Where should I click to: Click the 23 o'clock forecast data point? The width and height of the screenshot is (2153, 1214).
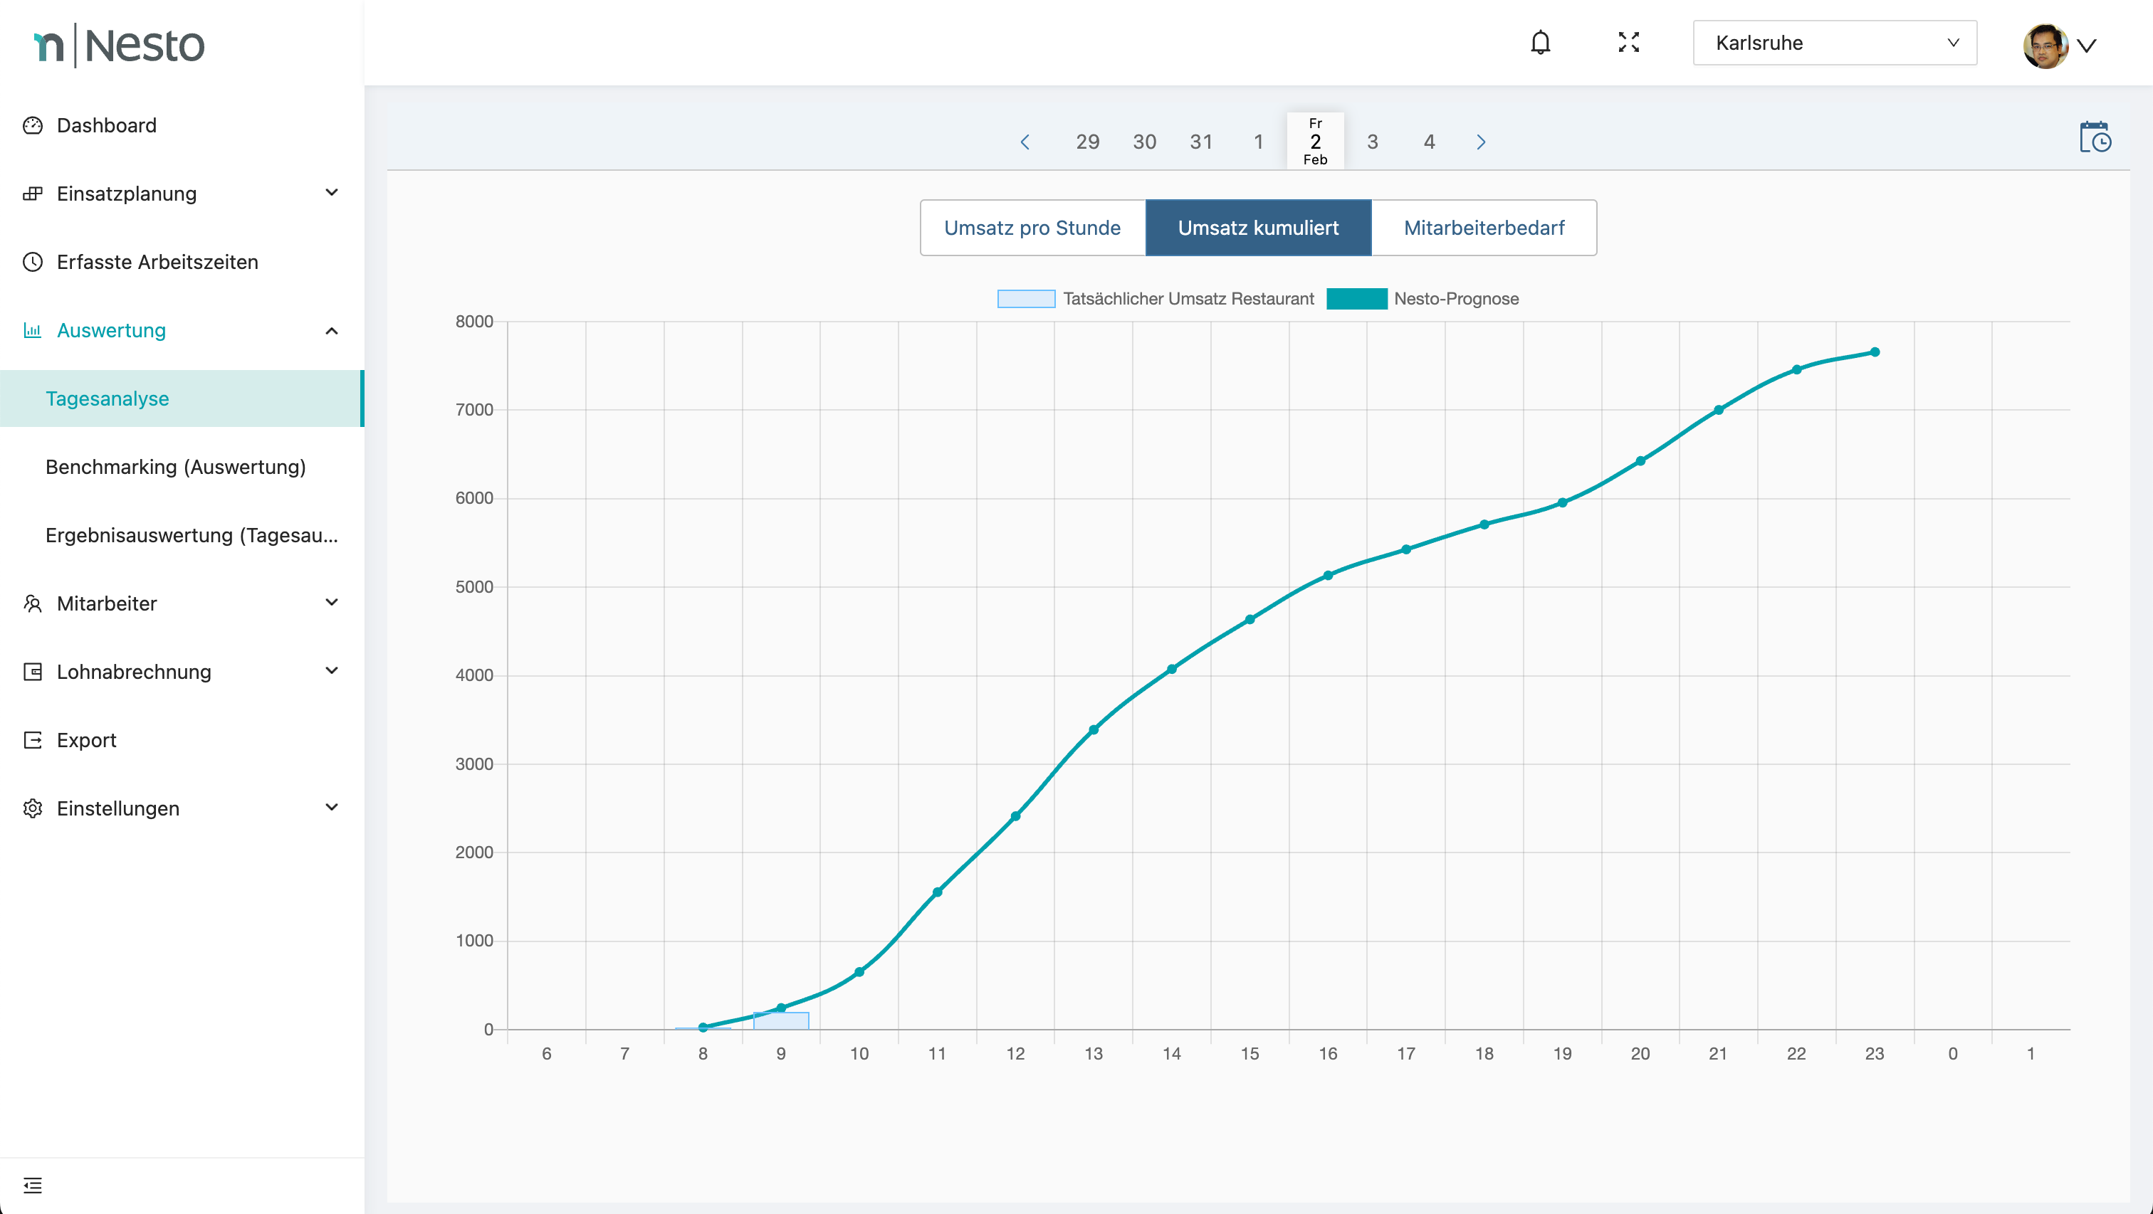point(1875,352)
